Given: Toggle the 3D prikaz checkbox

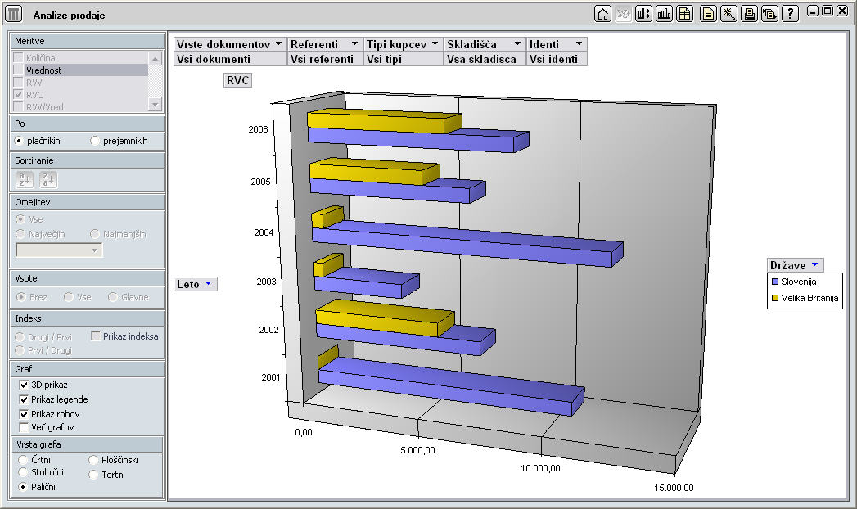Looking at the screenshot, I should [x=24, y=385].
